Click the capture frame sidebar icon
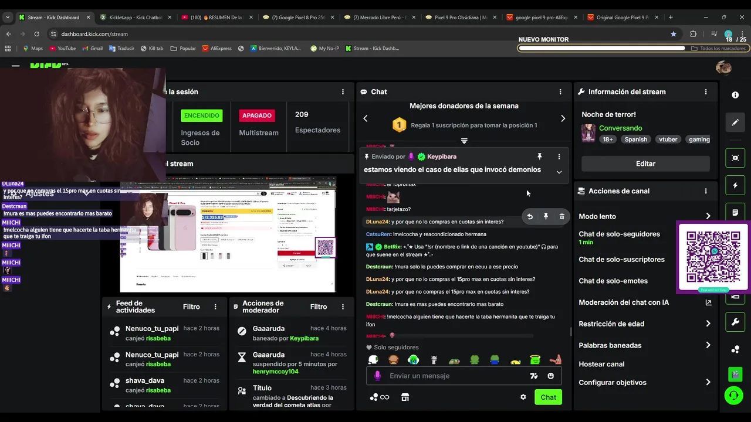This screenshot has height=422, width=751. [735, 158]
